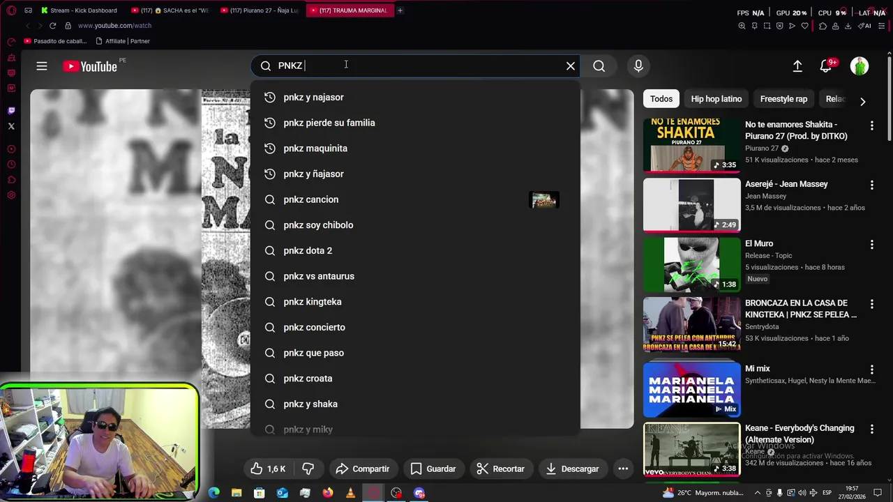This screenshot has height=502, width=893.
Task: Click the Recortar button
Action: point(500,469)
